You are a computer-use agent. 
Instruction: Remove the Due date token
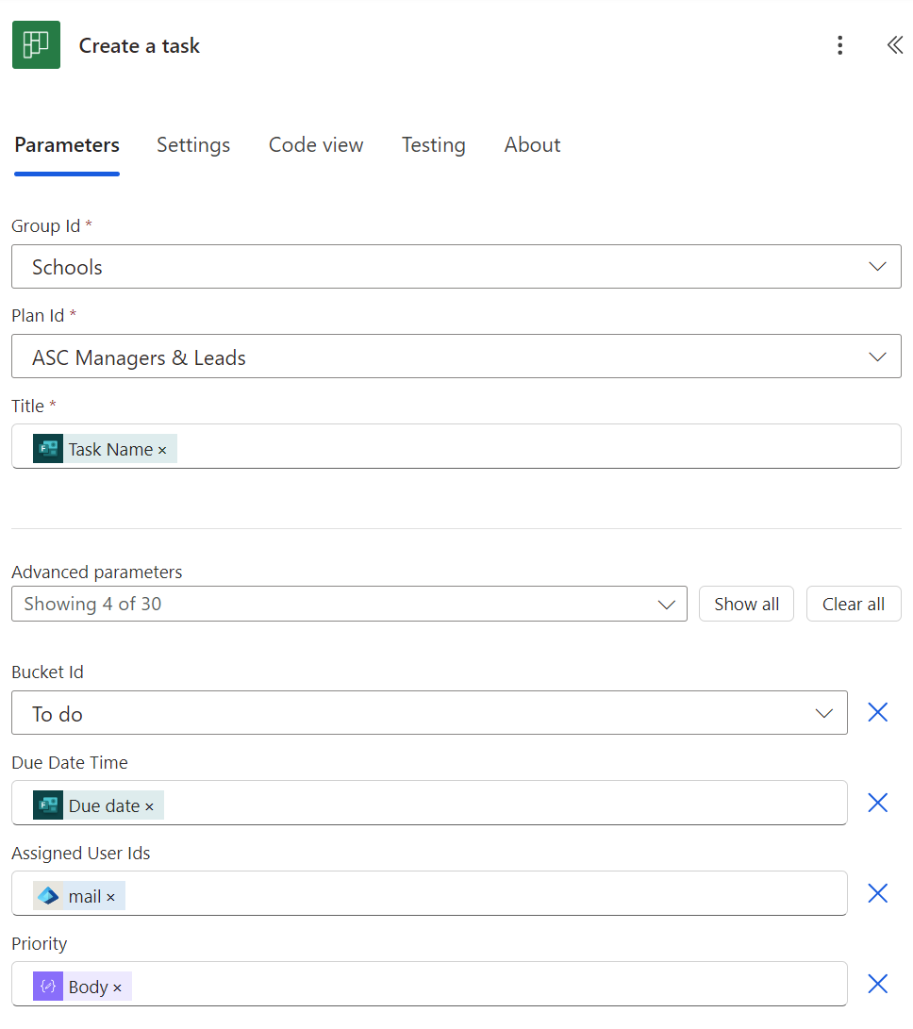pos(148,805)
